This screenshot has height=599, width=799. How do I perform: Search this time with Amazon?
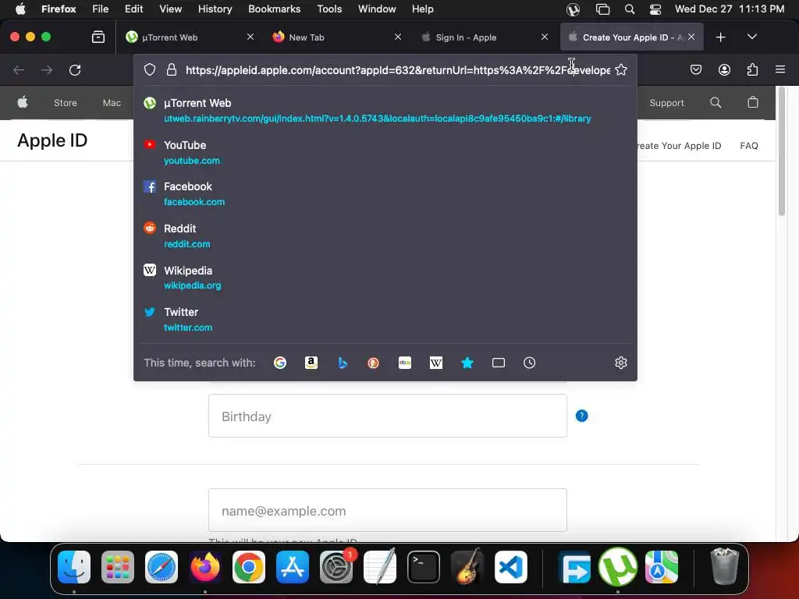pyautogui.click(x=311, y=363)
